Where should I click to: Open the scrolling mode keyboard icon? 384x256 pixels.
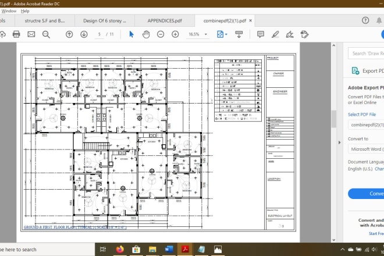click(x=239, y=34)
